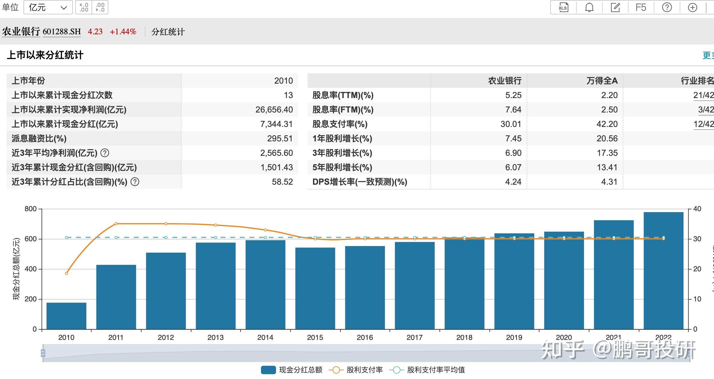
Task: Open the 亿元 unit dropdown
Action: point(48,8)
